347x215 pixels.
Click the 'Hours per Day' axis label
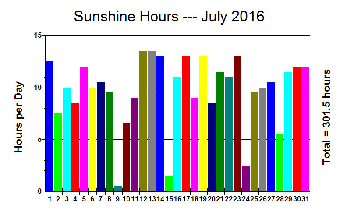(19, 117)
